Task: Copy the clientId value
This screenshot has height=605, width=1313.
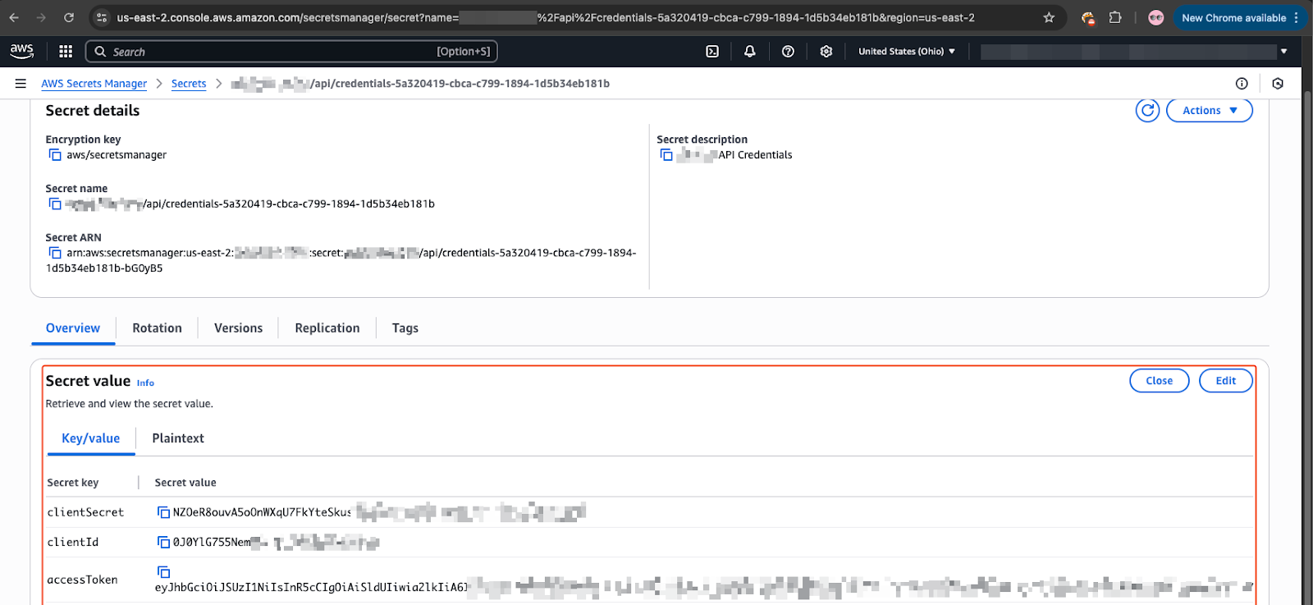Action: 163,542
